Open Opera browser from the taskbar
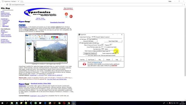Screen dimensions: 186x105 [64, 103]
